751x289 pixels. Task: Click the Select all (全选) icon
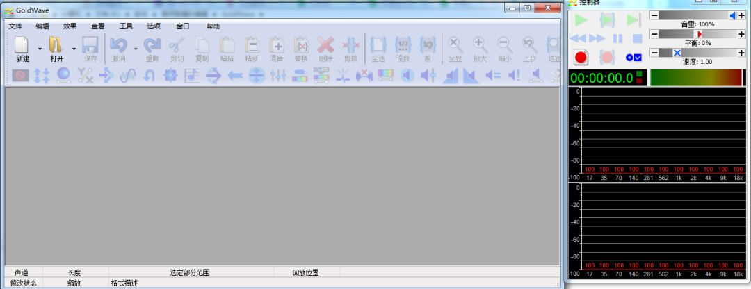tap(378, 45)
